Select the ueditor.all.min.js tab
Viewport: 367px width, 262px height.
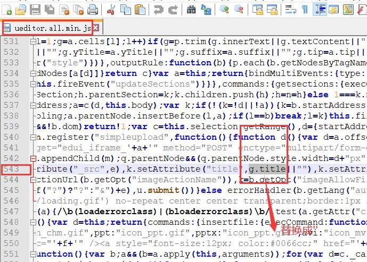click(47, 27)
